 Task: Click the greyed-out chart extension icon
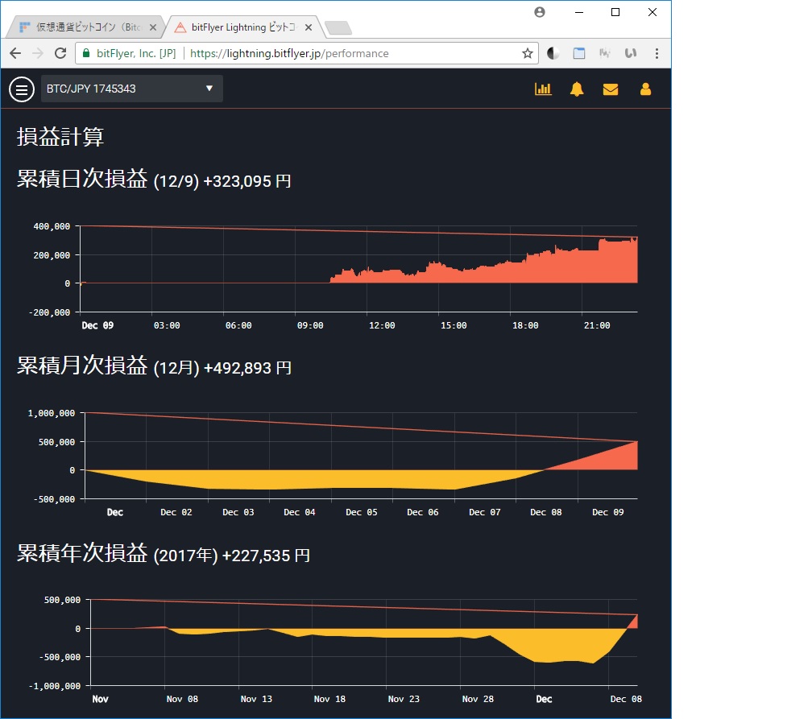(604, 53)
